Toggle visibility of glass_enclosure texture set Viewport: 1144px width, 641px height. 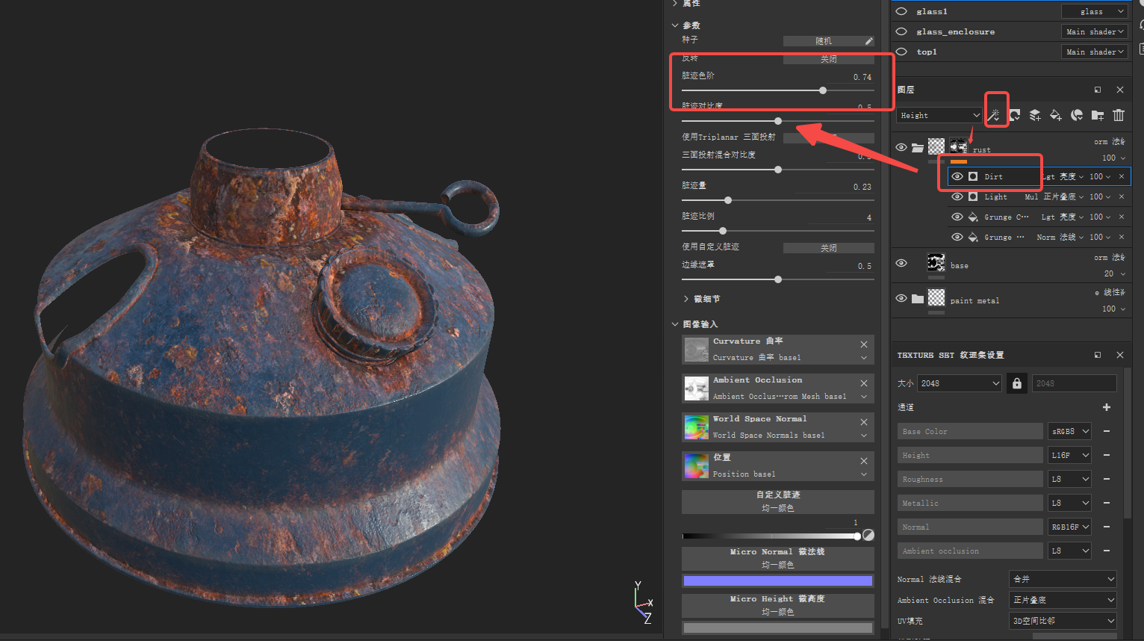tap(901, 31)
